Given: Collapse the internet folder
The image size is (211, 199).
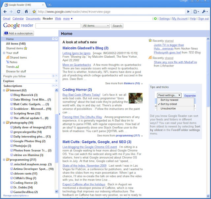Looking at the screenshot, I should [x=4, y=90].
